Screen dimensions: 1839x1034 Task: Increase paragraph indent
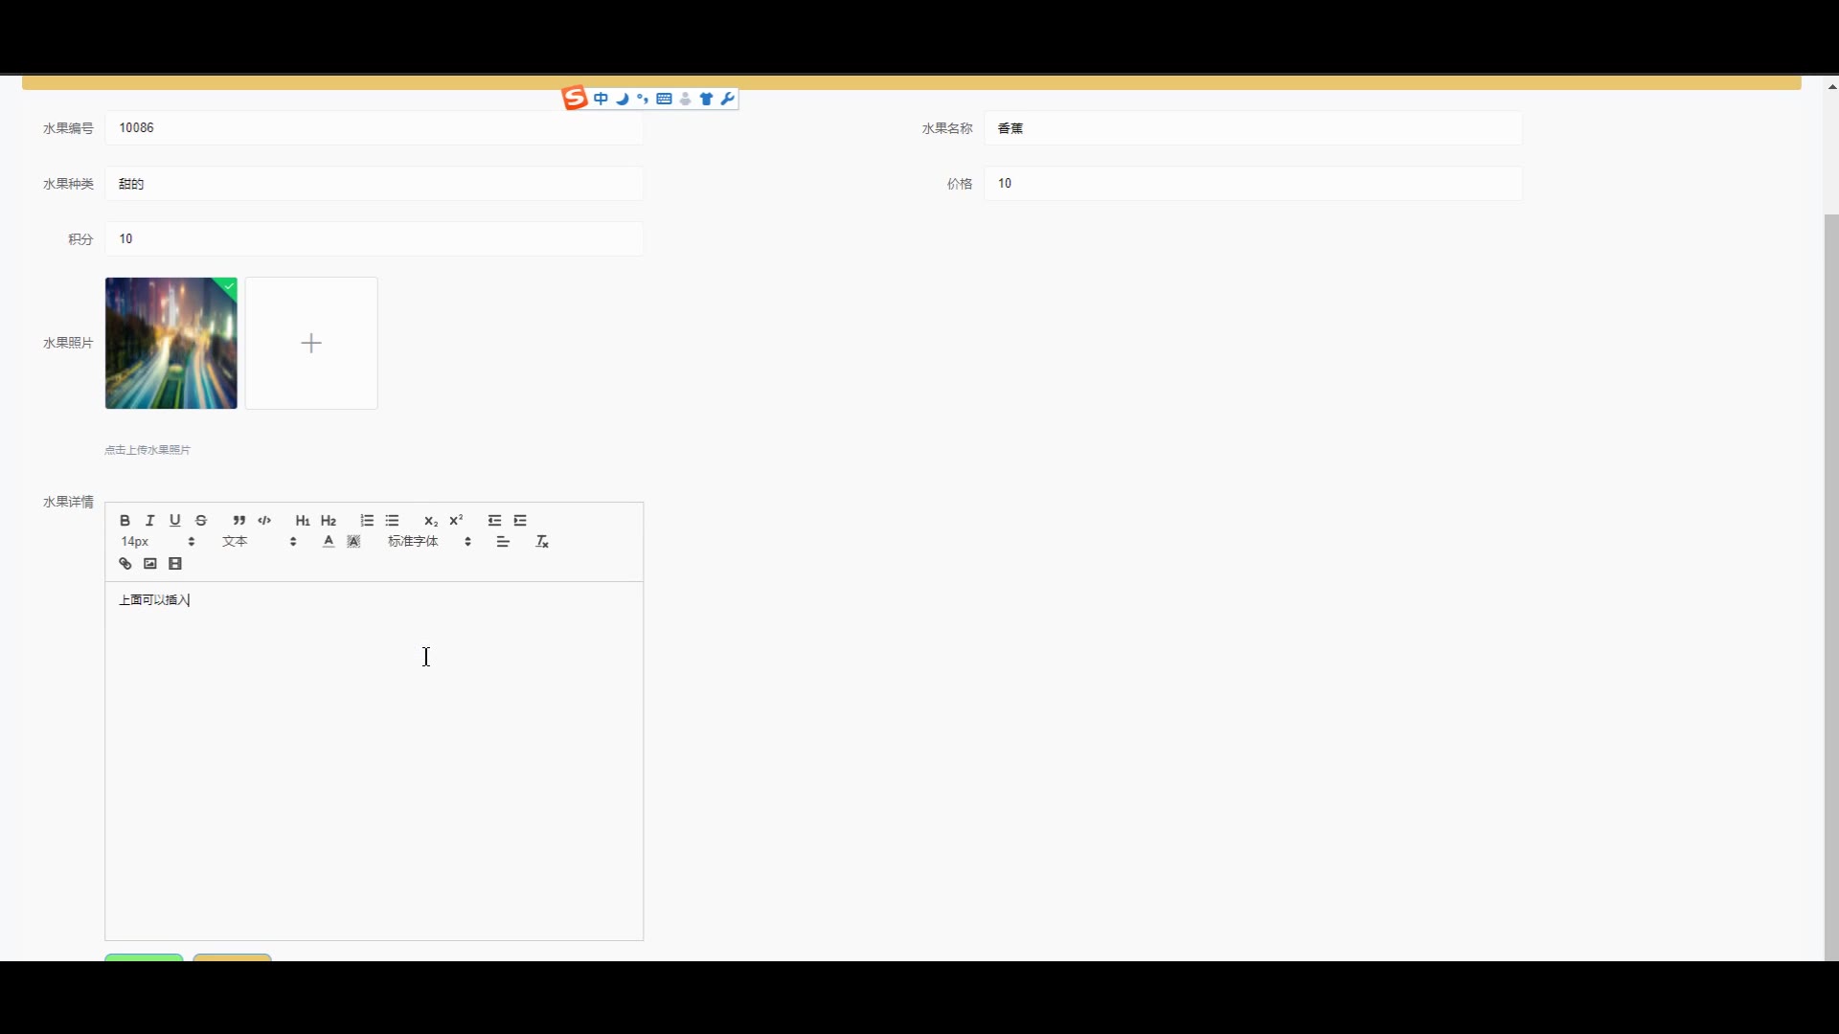[520, 521]
